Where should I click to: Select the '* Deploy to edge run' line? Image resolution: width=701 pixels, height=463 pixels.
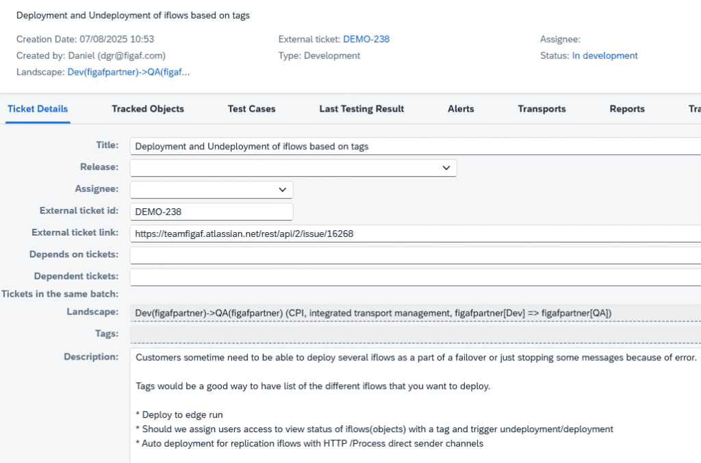(x=179, y=414)
